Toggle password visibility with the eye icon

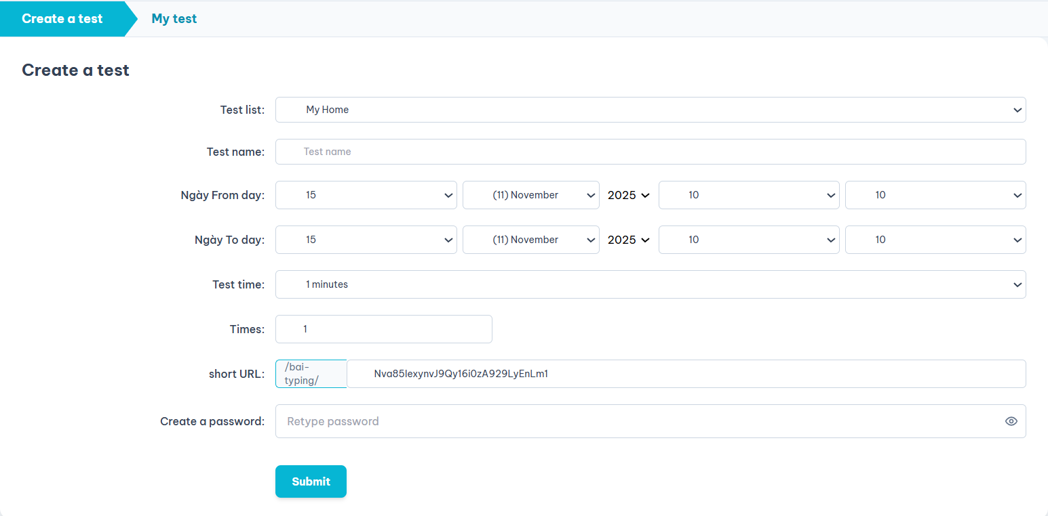[1011, 421]
